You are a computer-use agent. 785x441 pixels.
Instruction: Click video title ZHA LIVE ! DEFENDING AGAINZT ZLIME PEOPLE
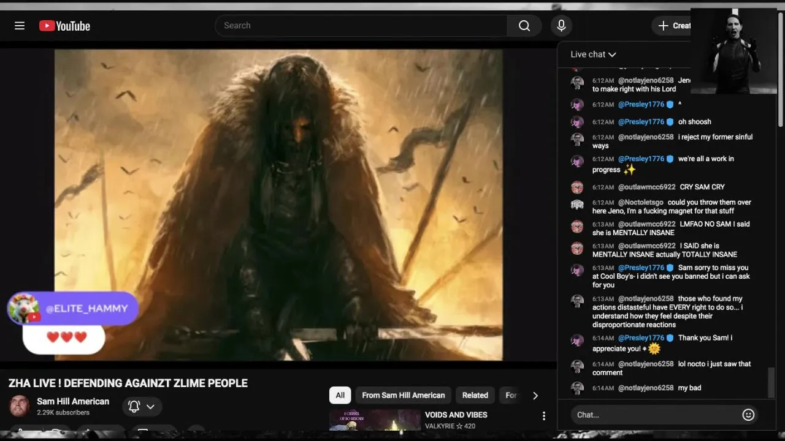pyautogui.click(x=128, y=383)
